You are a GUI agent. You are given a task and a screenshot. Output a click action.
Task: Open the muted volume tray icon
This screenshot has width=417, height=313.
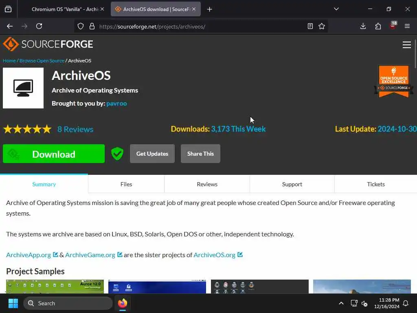point(364,303)
